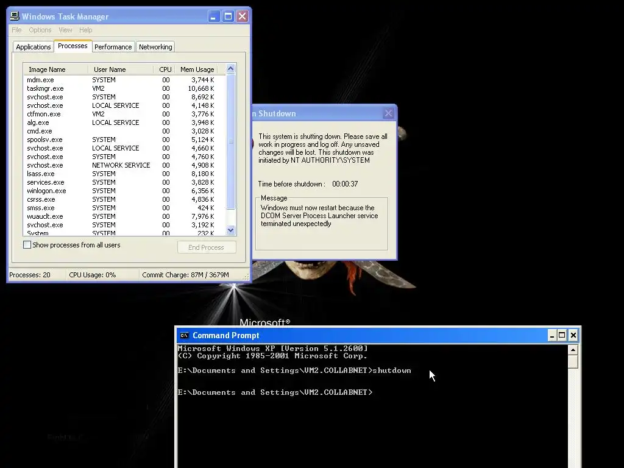Switch to the Performance tab
The height and width of the screenshot is (468, 624).
coord(113,47)
